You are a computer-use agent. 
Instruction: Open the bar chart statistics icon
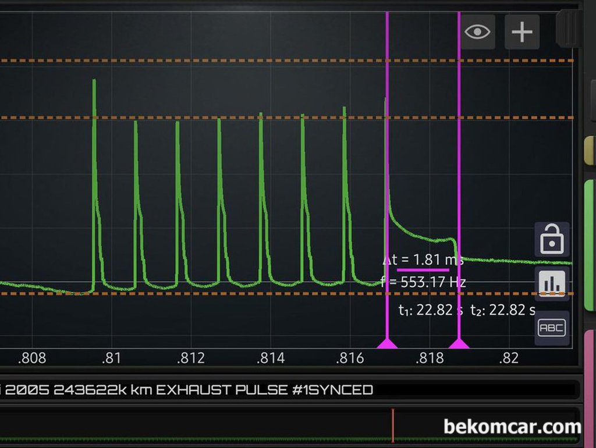point(551,283)
